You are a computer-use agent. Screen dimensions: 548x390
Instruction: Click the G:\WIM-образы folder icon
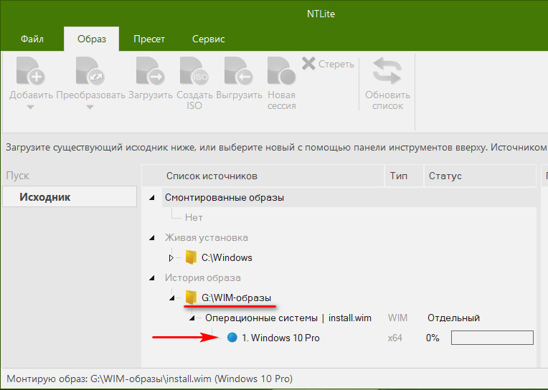[191, 298]
